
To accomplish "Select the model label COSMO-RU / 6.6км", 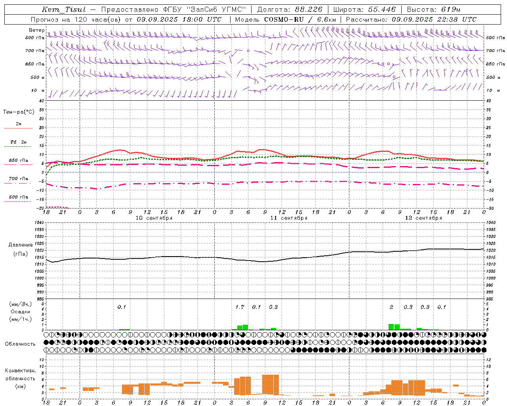I will [x=300, y=19].
